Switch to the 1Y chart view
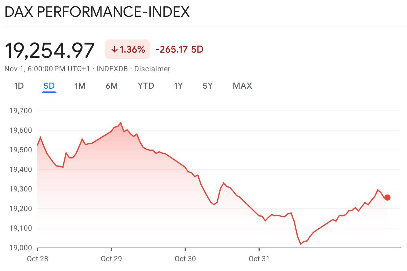407x271 pixels. 178,86
